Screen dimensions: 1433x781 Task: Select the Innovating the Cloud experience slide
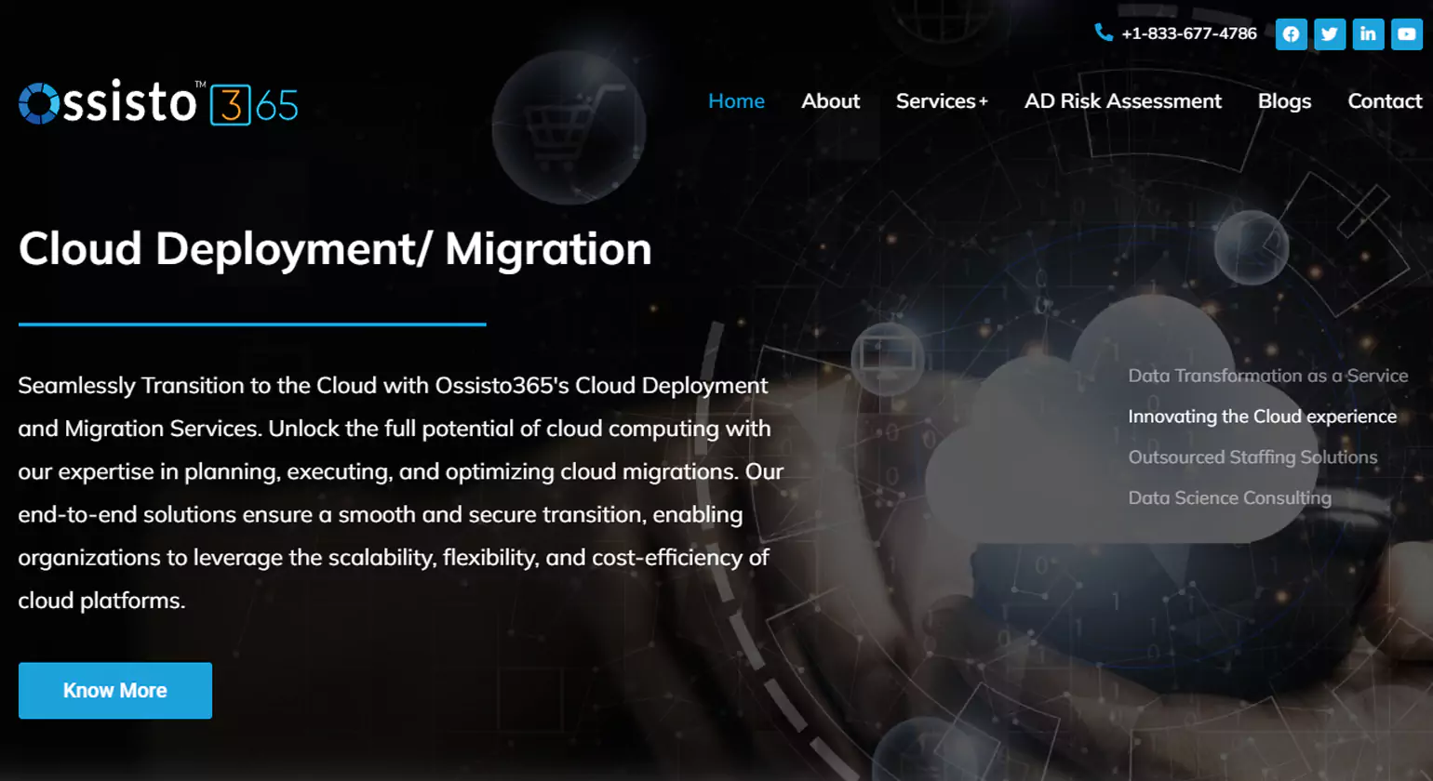coord(1262,417)
